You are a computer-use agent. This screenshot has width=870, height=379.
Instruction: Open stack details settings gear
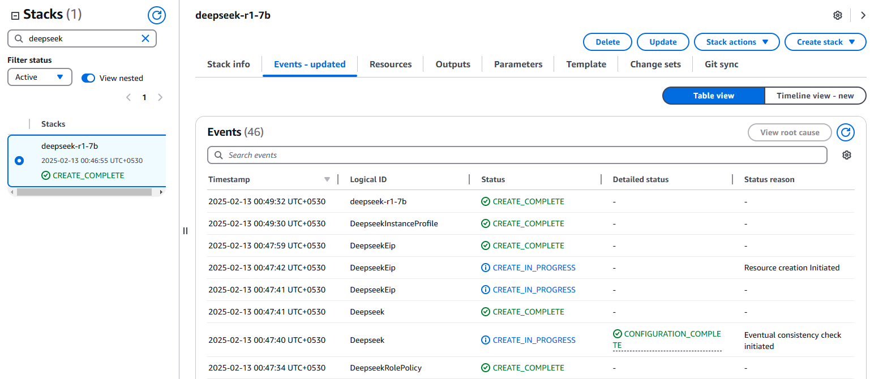click(x=838, y=15)
